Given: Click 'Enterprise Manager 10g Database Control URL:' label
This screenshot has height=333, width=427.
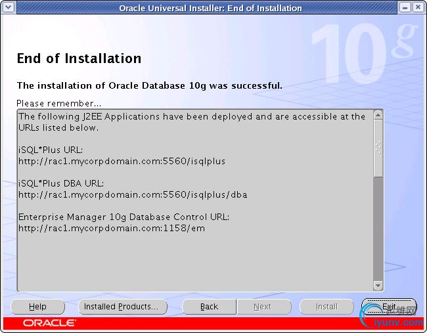Looking at the screenshot, I should [x=124, y=217].
